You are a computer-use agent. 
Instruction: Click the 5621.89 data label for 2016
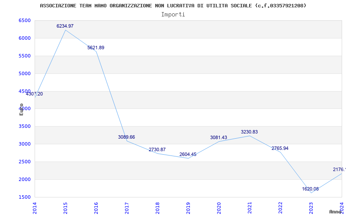96,48
